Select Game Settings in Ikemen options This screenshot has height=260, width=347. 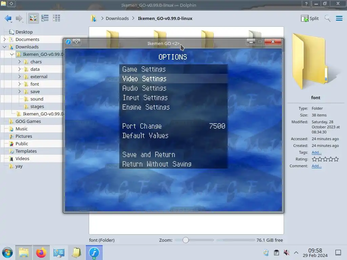click(x=173, y=69)
